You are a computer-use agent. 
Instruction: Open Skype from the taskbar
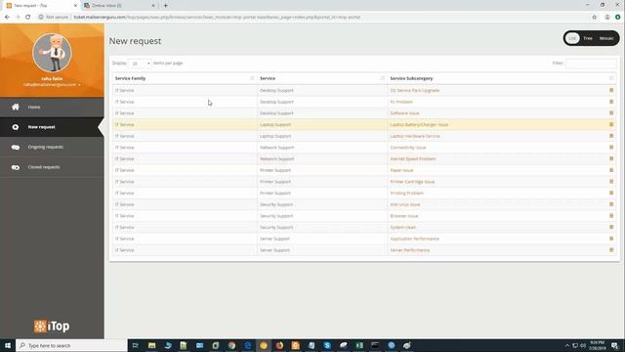pos(327,345)
